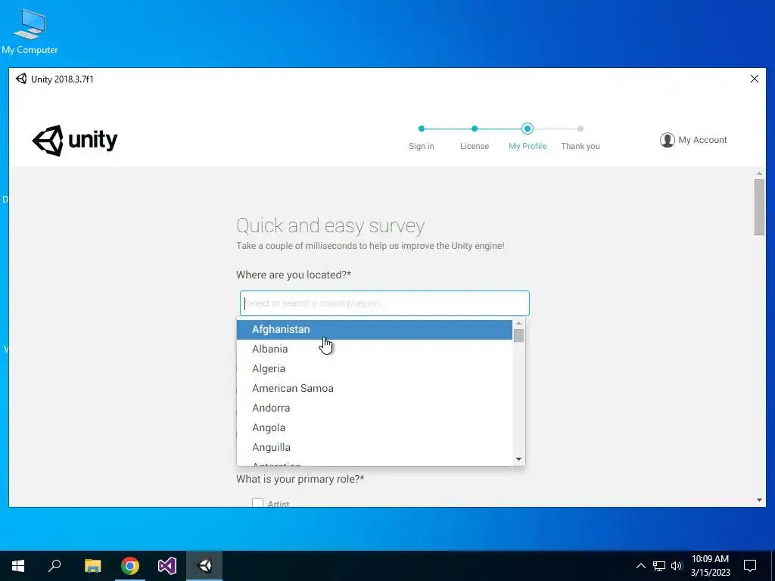The width and height of the screenshot is (775, 581).
Task: Click the License step label
Action: tap(475, 146)
